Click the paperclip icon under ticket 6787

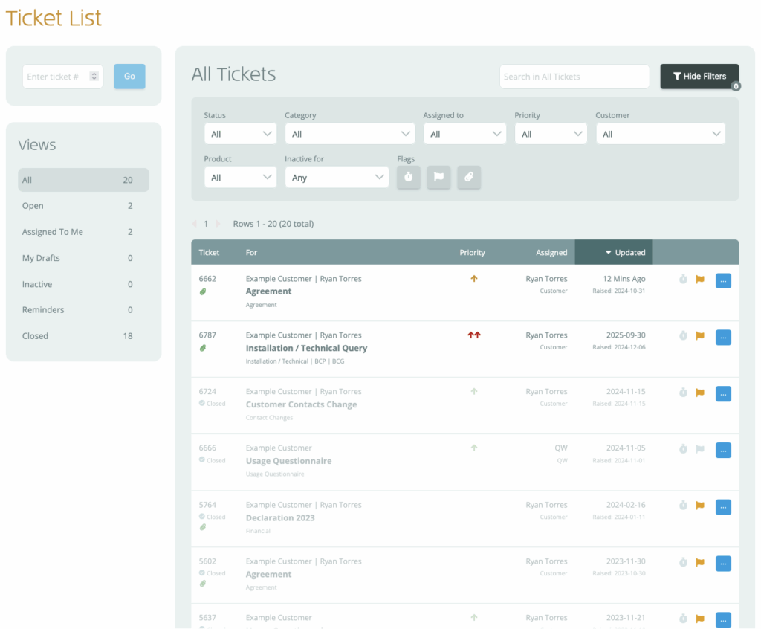203,348
